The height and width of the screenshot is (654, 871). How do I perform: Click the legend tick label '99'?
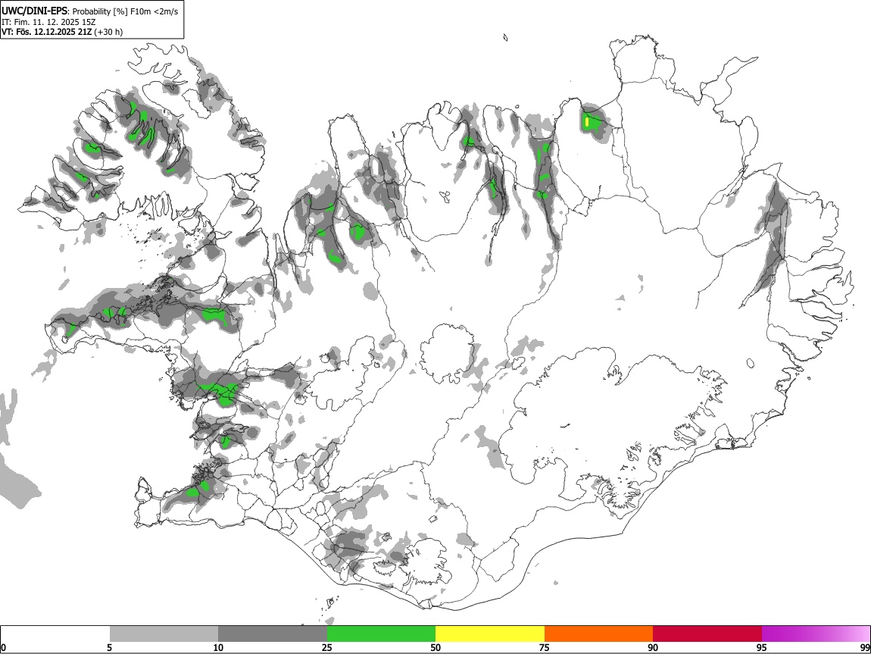coord(865,647)
